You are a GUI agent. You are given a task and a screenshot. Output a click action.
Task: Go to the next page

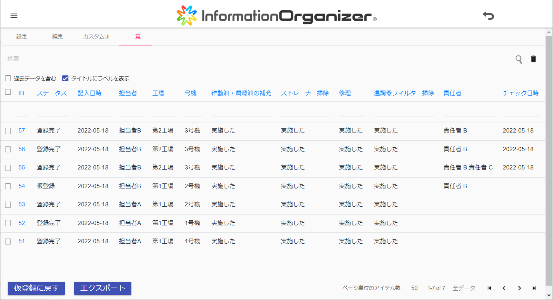519,288
